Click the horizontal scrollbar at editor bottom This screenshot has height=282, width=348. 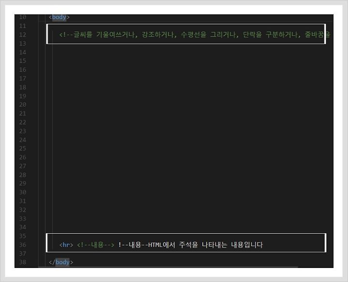click(168, 267)
